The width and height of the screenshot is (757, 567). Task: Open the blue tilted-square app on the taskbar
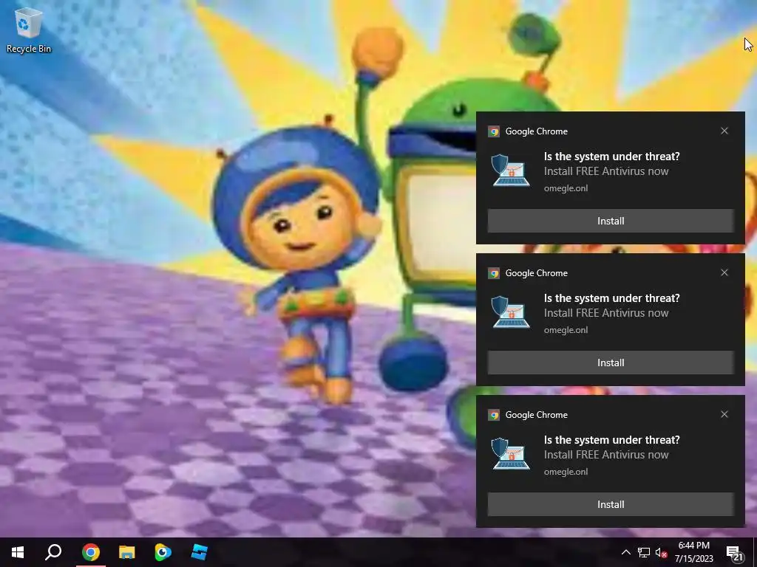coord(199,552)
